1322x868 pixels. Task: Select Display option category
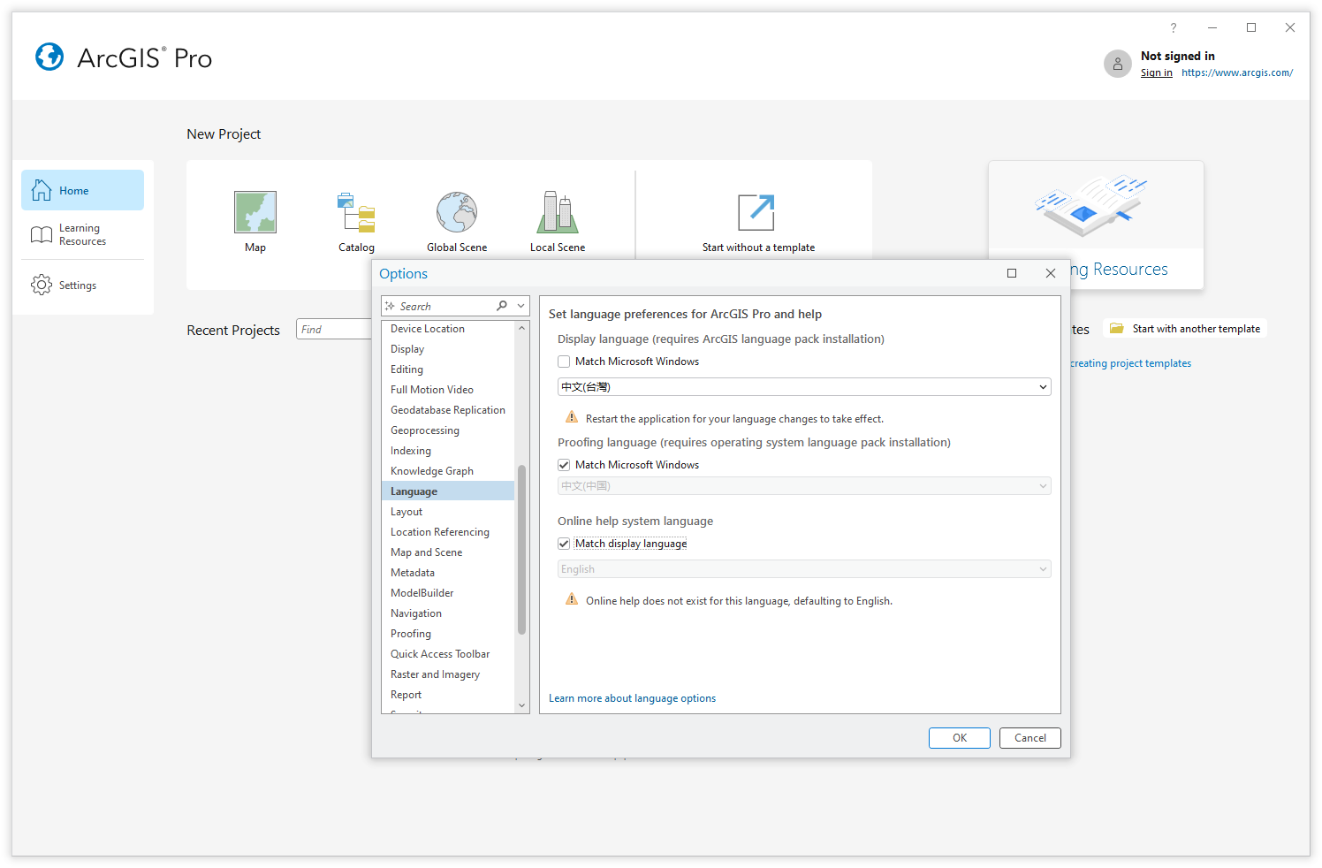coord(447,349)
